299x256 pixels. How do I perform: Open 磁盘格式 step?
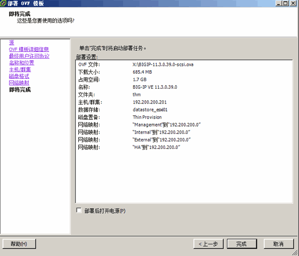click(19, 76)
